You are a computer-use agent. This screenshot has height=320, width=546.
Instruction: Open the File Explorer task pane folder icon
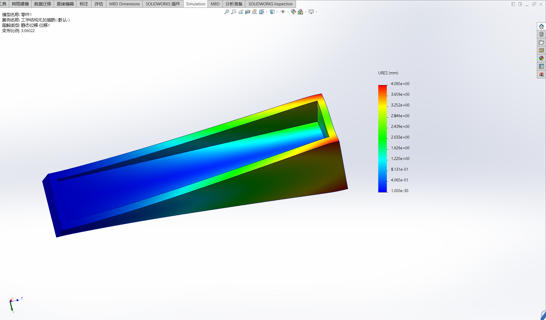tap(541, 42)
